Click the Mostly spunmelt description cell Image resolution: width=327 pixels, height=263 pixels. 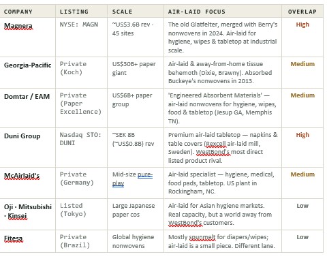tap(223, 241)
